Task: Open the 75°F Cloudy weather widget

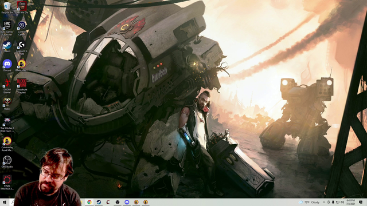Action: (309, 202)
